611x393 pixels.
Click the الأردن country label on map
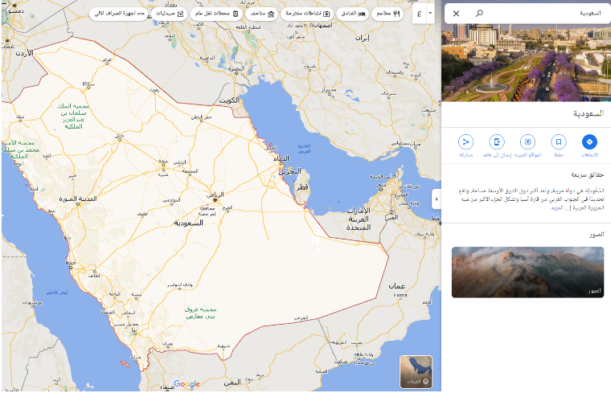(x=25, y=53)
